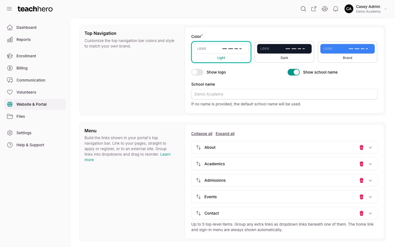Click the Contact menu row label
The image size is (395, 247).
(x=211, y=213)
